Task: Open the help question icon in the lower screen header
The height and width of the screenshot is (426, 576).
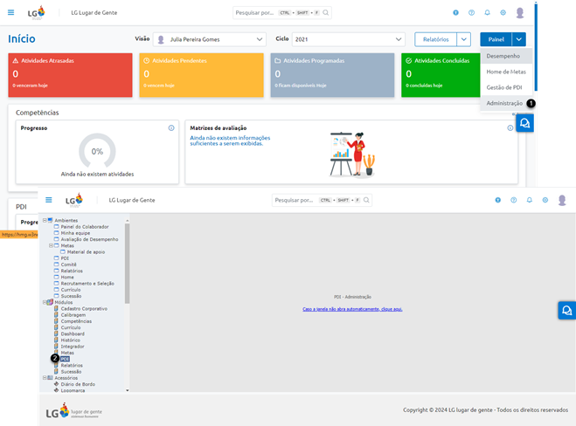Action: pyautogui.click(x=514, y=200)
